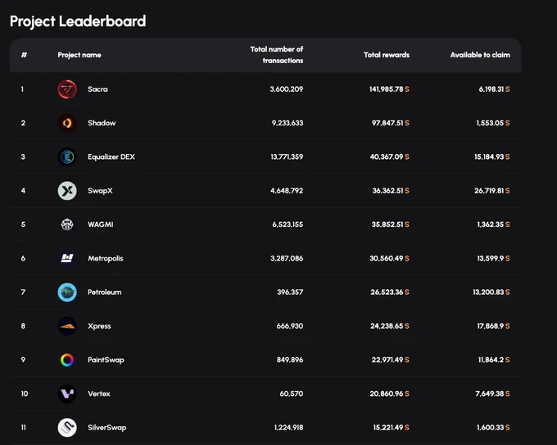Click Metropolis transactions value 3,287,086

coord(287,258)
